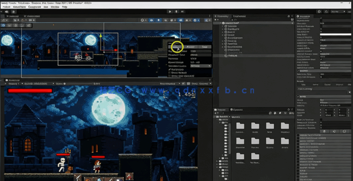353x181 pixels.
Task: Open the Scene draw mode sphere dropdown
Action: 143,20
